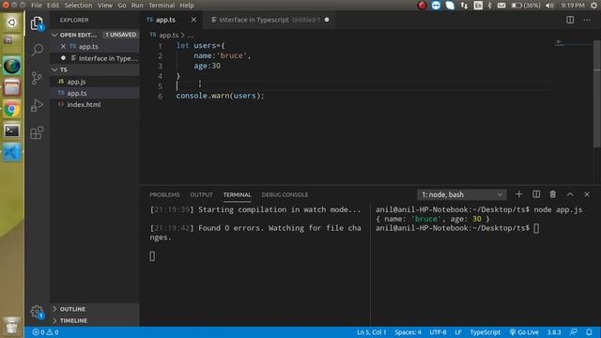
Task: Launch Google Chrome from the dock
Action: tap(12, 110)
